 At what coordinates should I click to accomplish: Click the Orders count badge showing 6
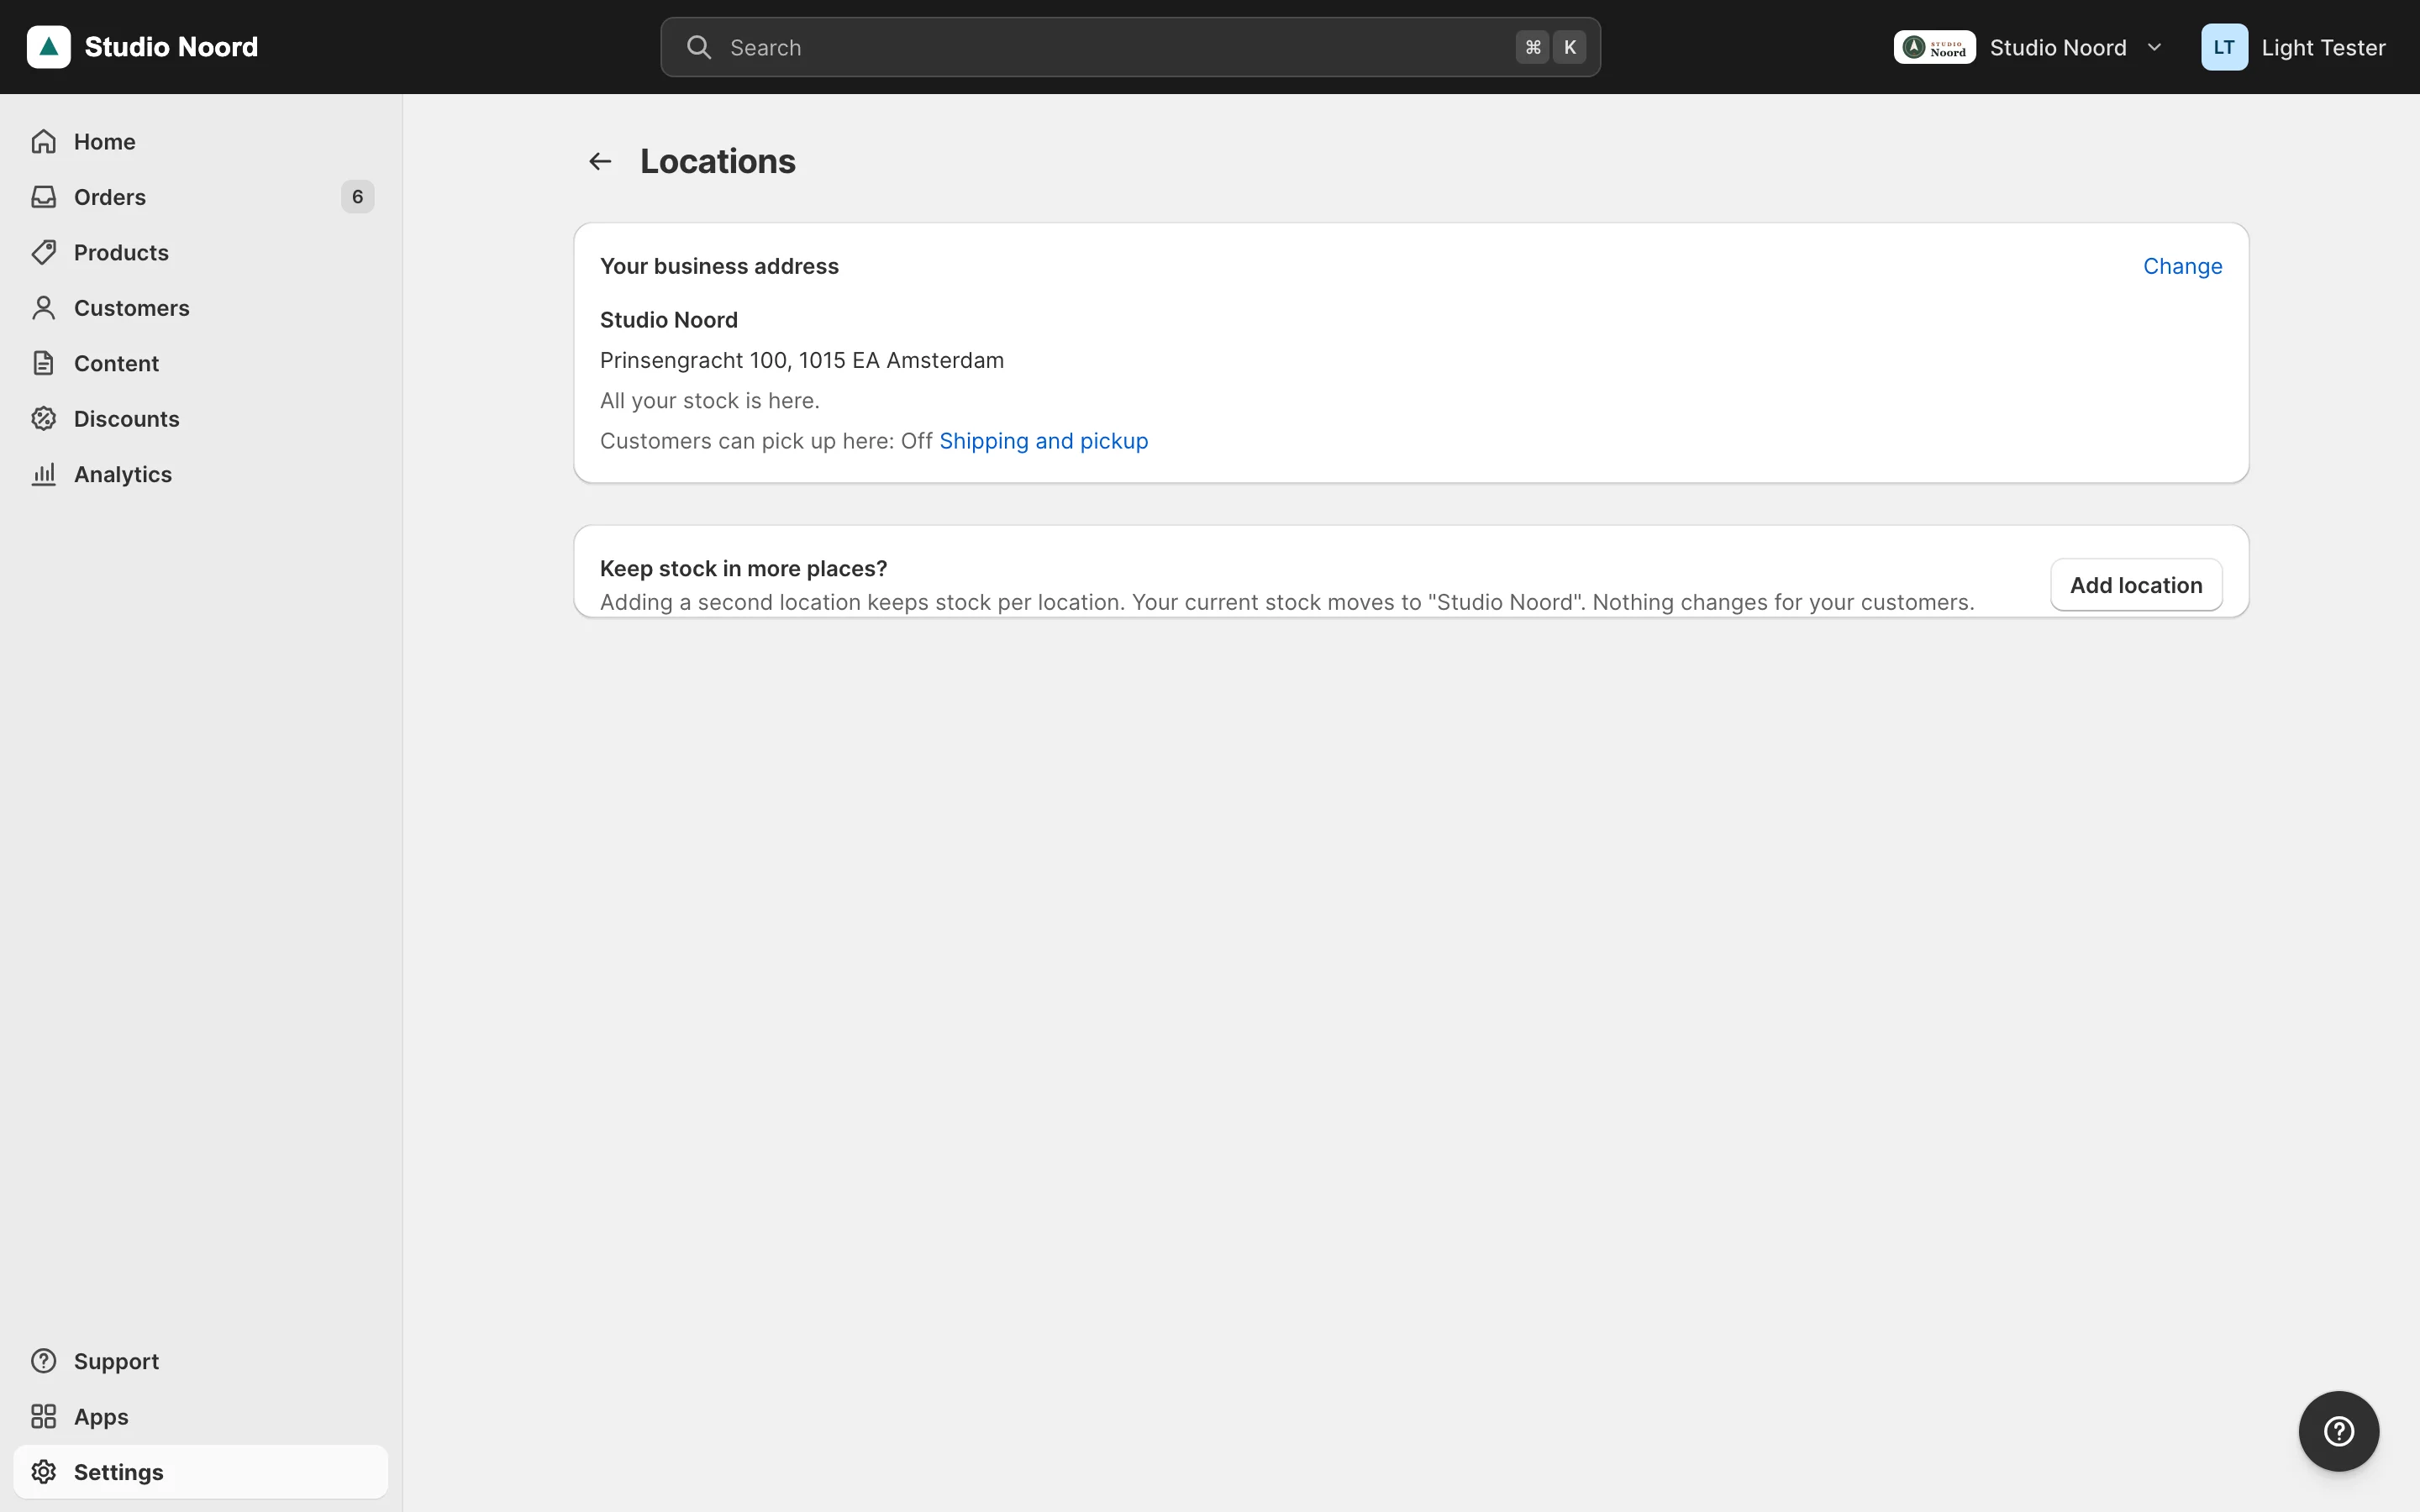point(357,197)
